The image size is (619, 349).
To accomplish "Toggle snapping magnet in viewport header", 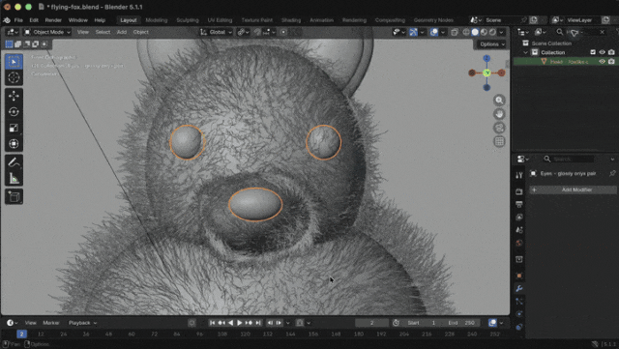I will coord(258,32).
